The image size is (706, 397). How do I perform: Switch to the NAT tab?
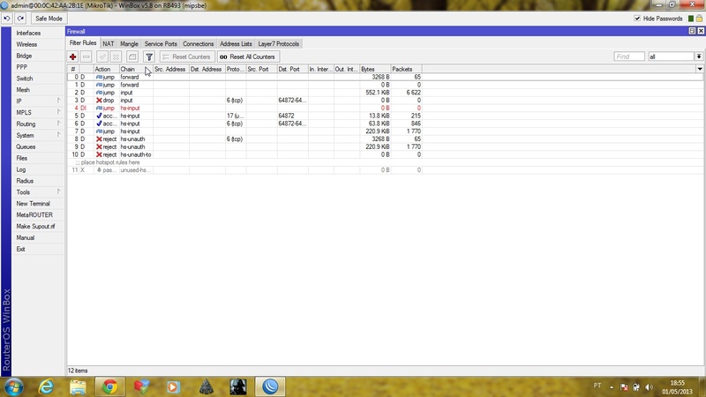108,43
